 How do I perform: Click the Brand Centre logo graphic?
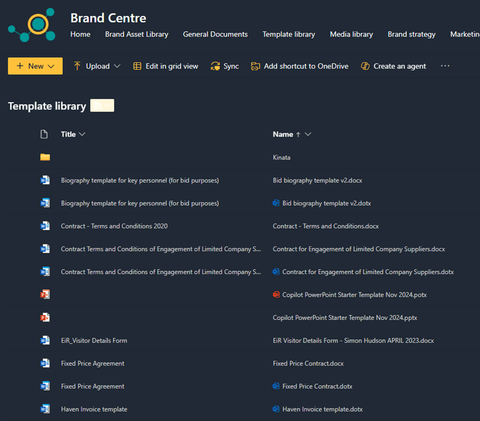click(x=32, y=25)
